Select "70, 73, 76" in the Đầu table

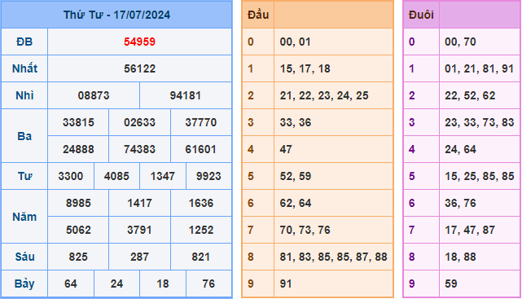tap(305, 230)
